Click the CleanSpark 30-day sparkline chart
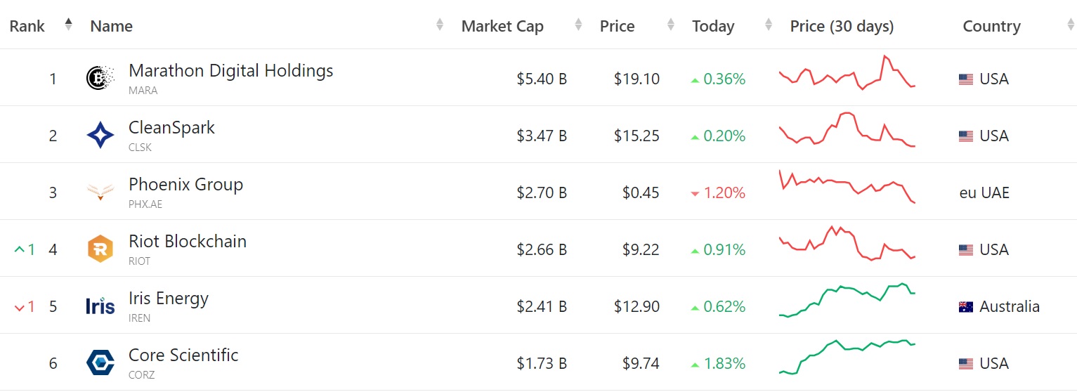Screen dimensions: 1077x392 pyautogui.click(x=847, y=129)
